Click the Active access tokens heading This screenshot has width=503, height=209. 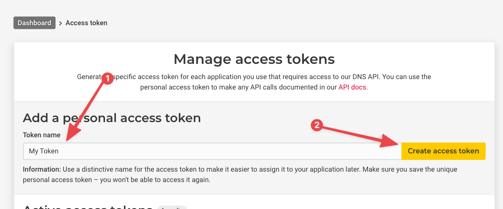[88, 206]
